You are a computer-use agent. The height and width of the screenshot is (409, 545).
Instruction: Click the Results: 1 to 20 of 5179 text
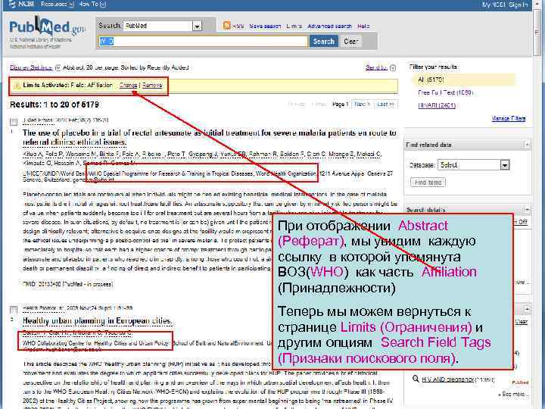(x=54, y=105)
